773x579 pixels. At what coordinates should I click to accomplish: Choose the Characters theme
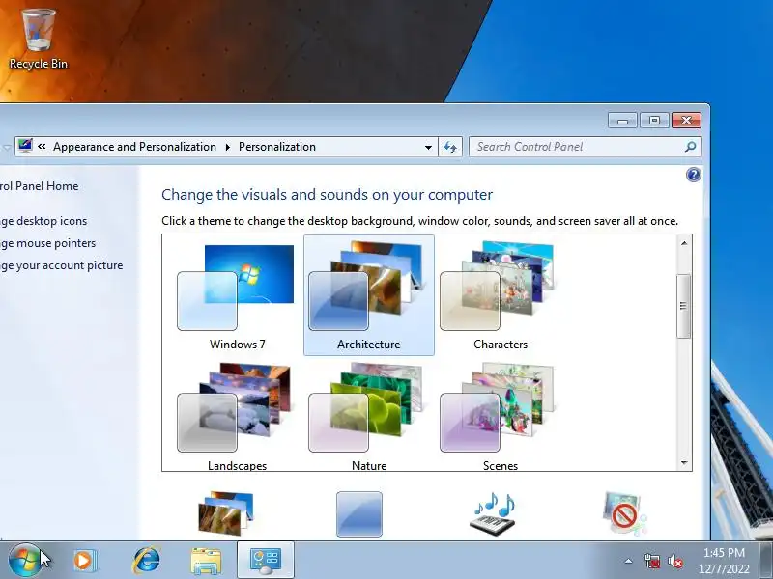(500, 297)
